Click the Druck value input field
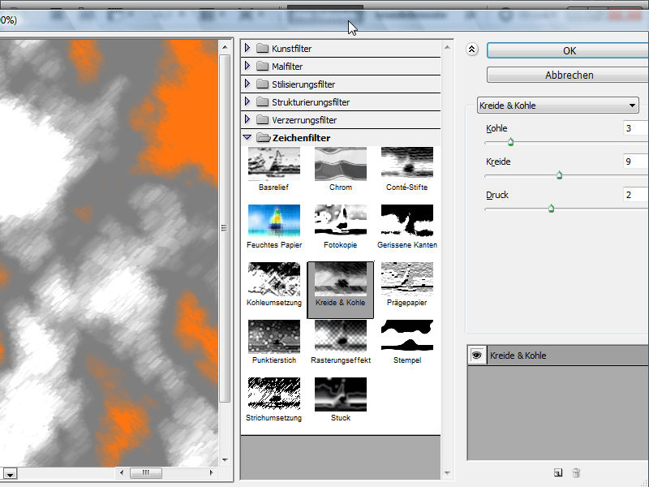Viewport: 649px width, 487px height. point(636,194)
